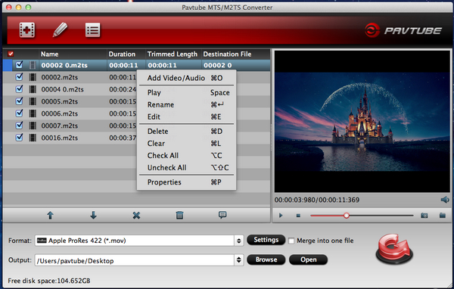Screen dimensions: 454x289
Task: Select the 00005.m2ts file name
Action: pos(60,101)
